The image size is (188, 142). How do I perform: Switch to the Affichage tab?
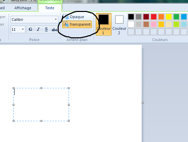pyautogui.click(x=23, y=8)
